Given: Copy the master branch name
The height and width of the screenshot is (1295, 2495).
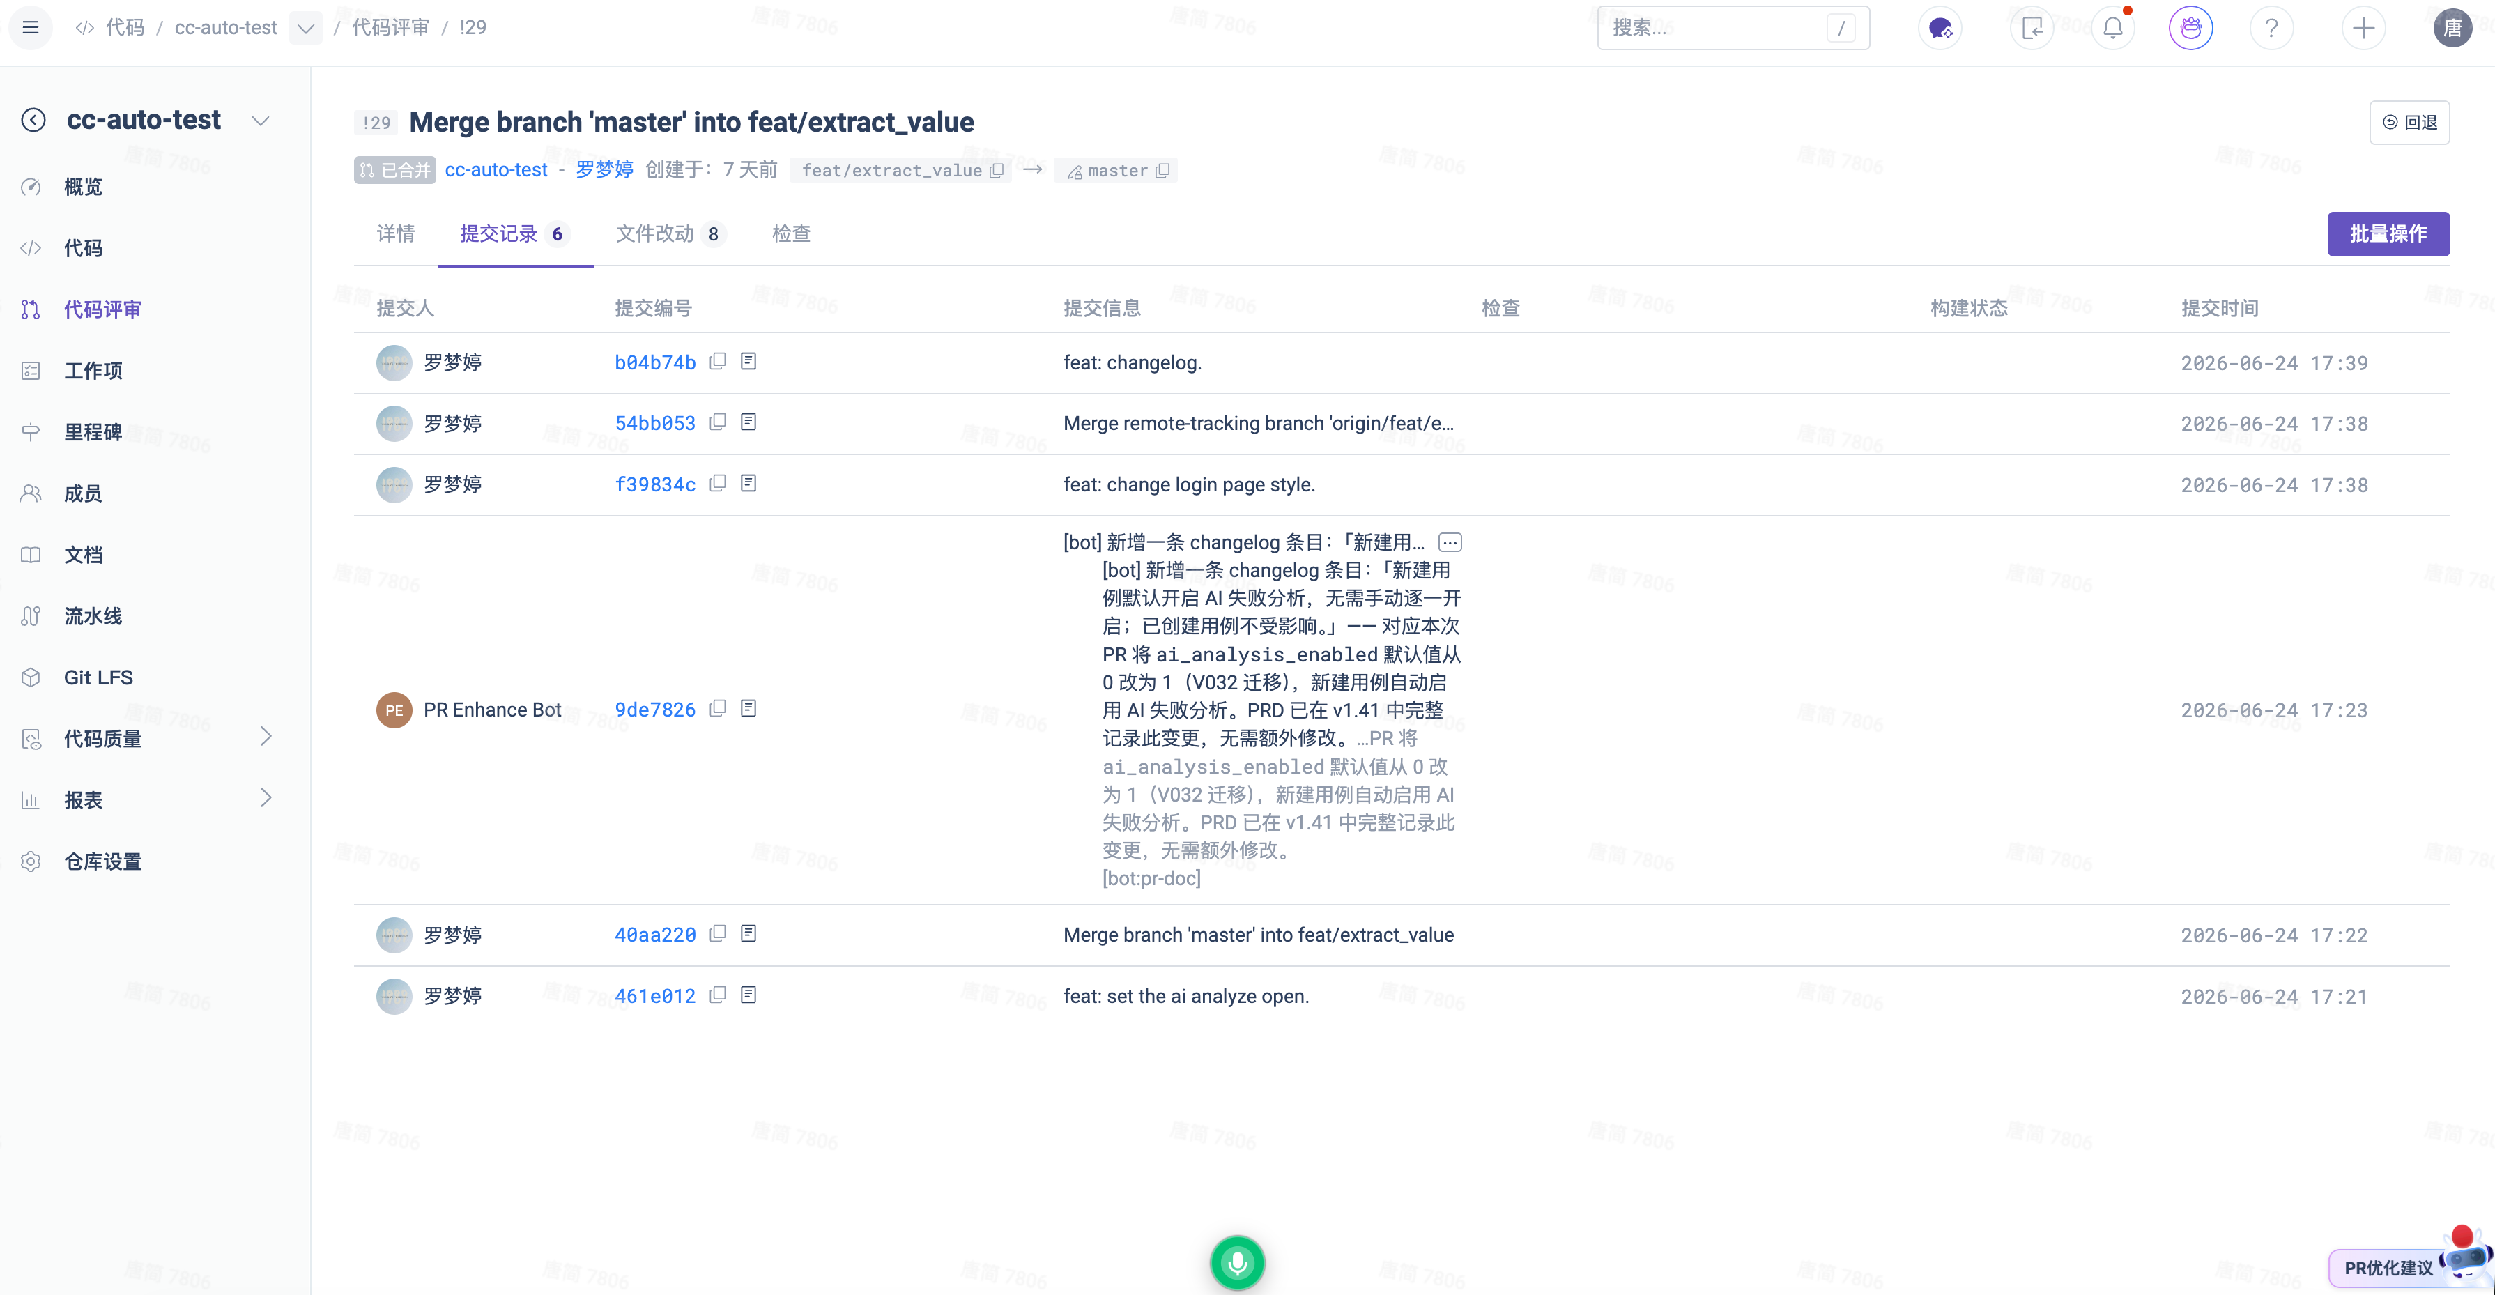Looking at the screenshot, I should [1162, 171].
